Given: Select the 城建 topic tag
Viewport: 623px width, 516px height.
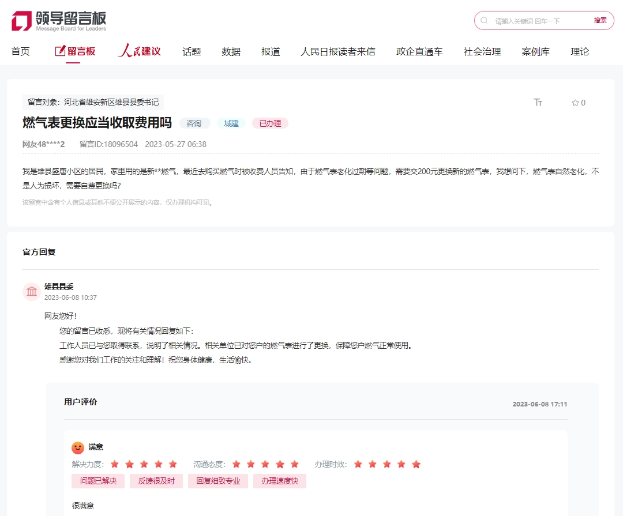Looking at the screenshot, I should click(231, 123).
